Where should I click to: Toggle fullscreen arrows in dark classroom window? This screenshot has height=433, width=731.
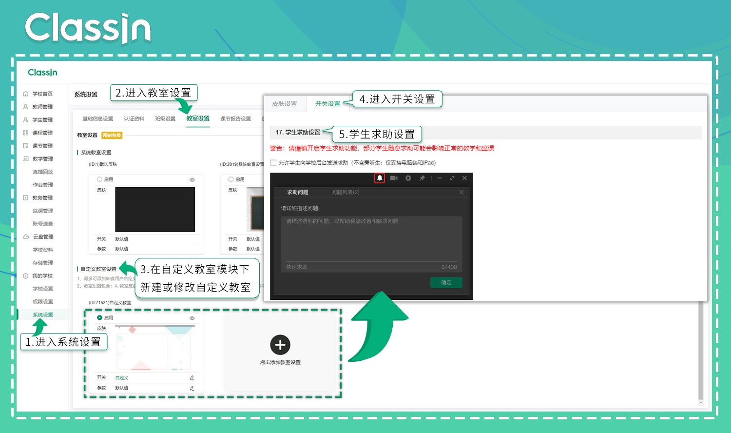pyautogui.click(x=452, y=178)
